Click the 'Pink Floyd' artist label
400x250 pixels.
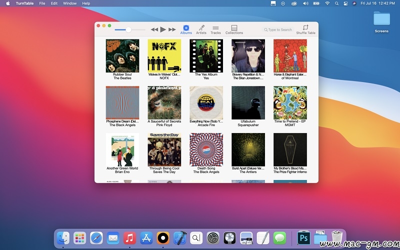pos(164,125)
